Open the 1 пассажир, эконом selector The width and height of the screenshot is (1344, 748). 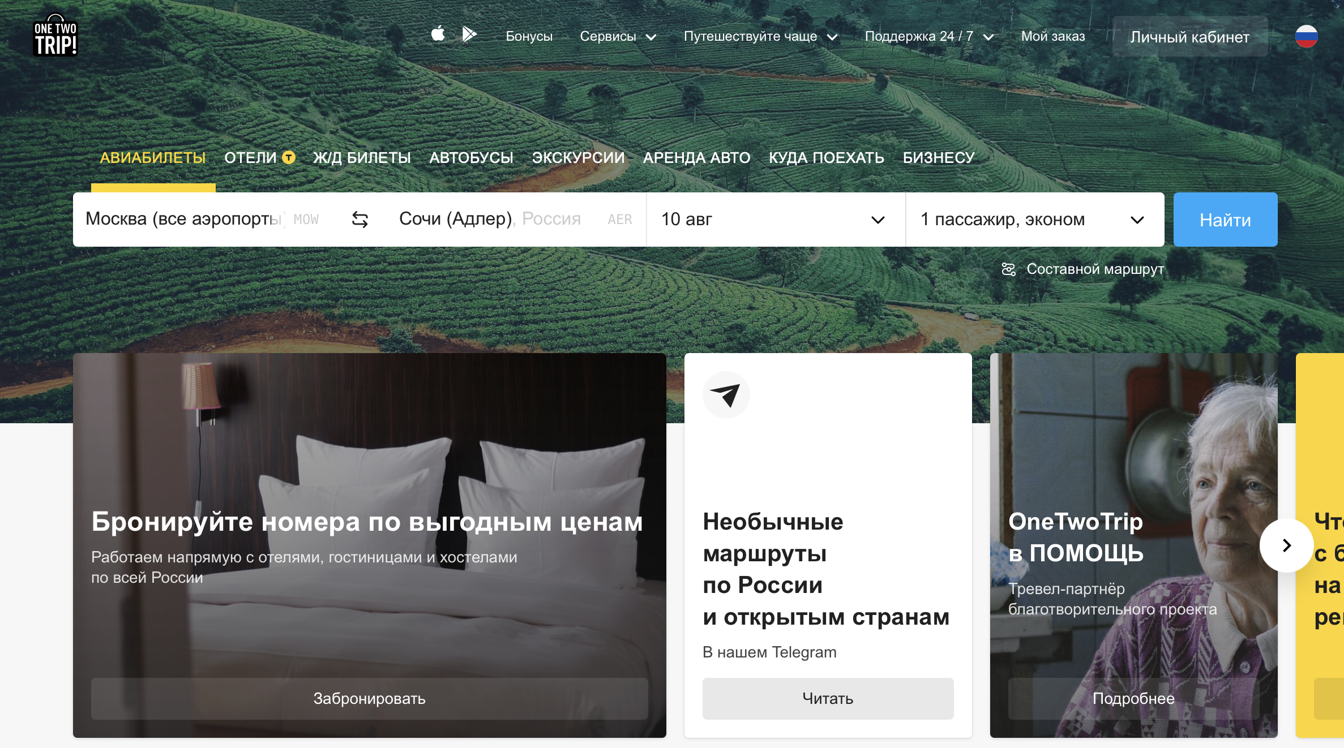click(x=1035, y=220)
